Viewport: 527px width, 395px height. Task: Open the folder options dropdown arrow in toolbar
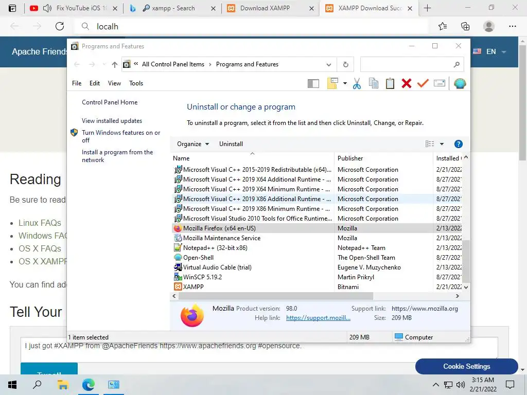(345, 83)
